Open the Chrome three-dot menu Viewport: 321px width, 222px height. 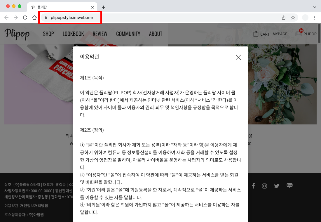click(315, 18)
